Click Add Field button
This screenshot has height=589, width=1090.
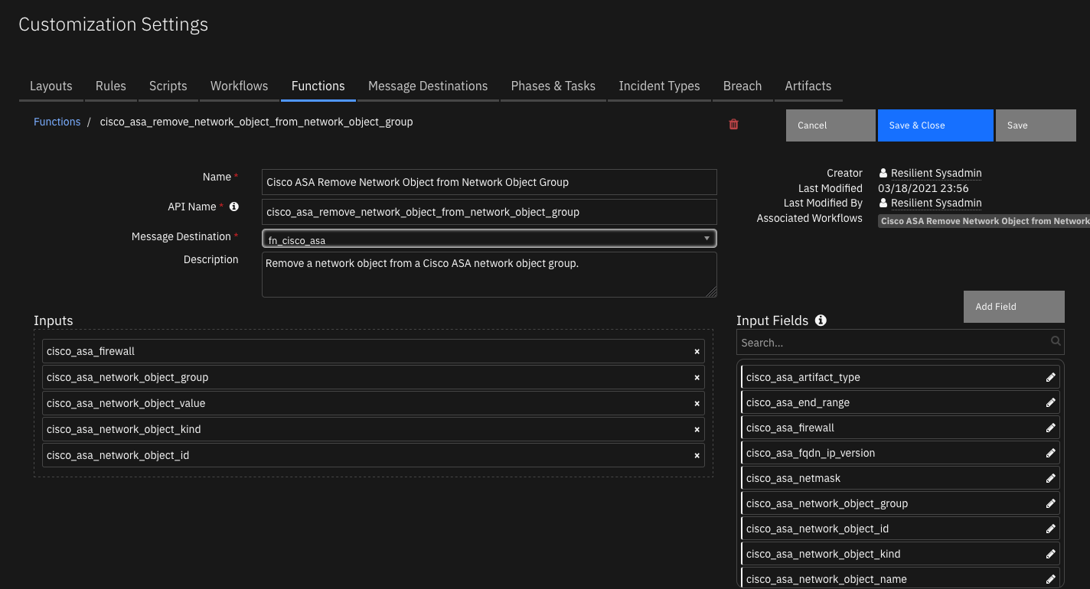pos(1014,307)
